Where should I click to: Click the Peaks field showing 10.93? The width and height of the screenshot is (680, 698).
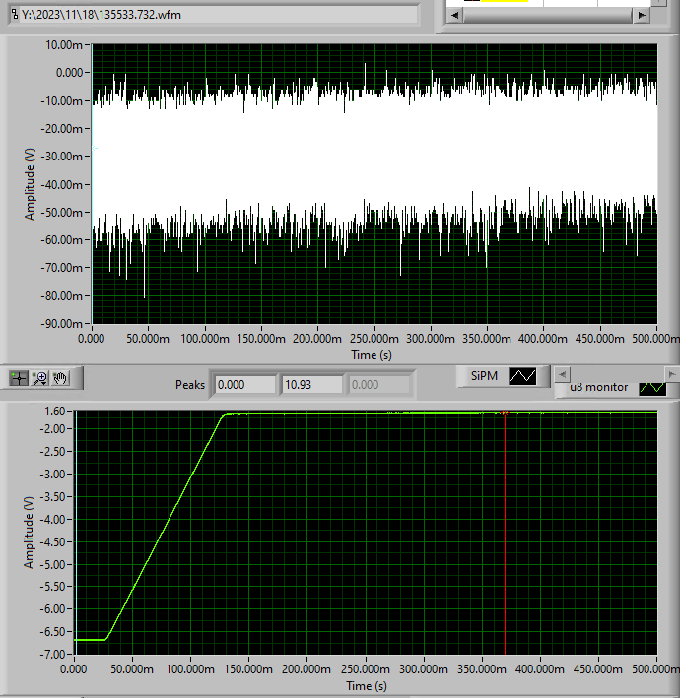(312, 385)
